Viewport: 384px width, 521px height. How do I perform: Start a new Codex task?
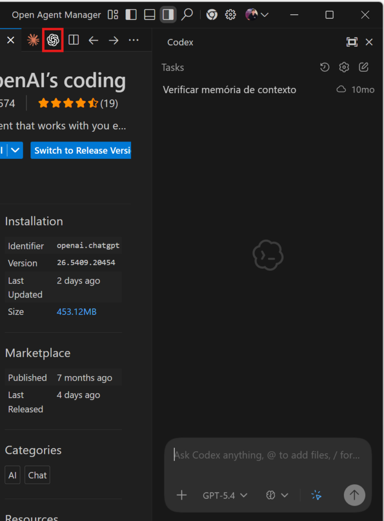pos(364,67)
